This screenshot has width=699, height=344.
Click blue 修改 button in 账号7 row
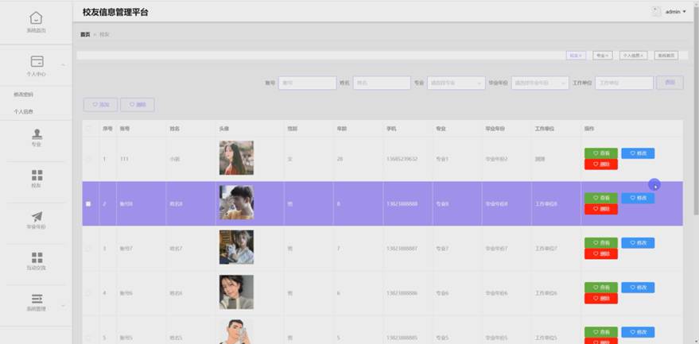(638, 243)
